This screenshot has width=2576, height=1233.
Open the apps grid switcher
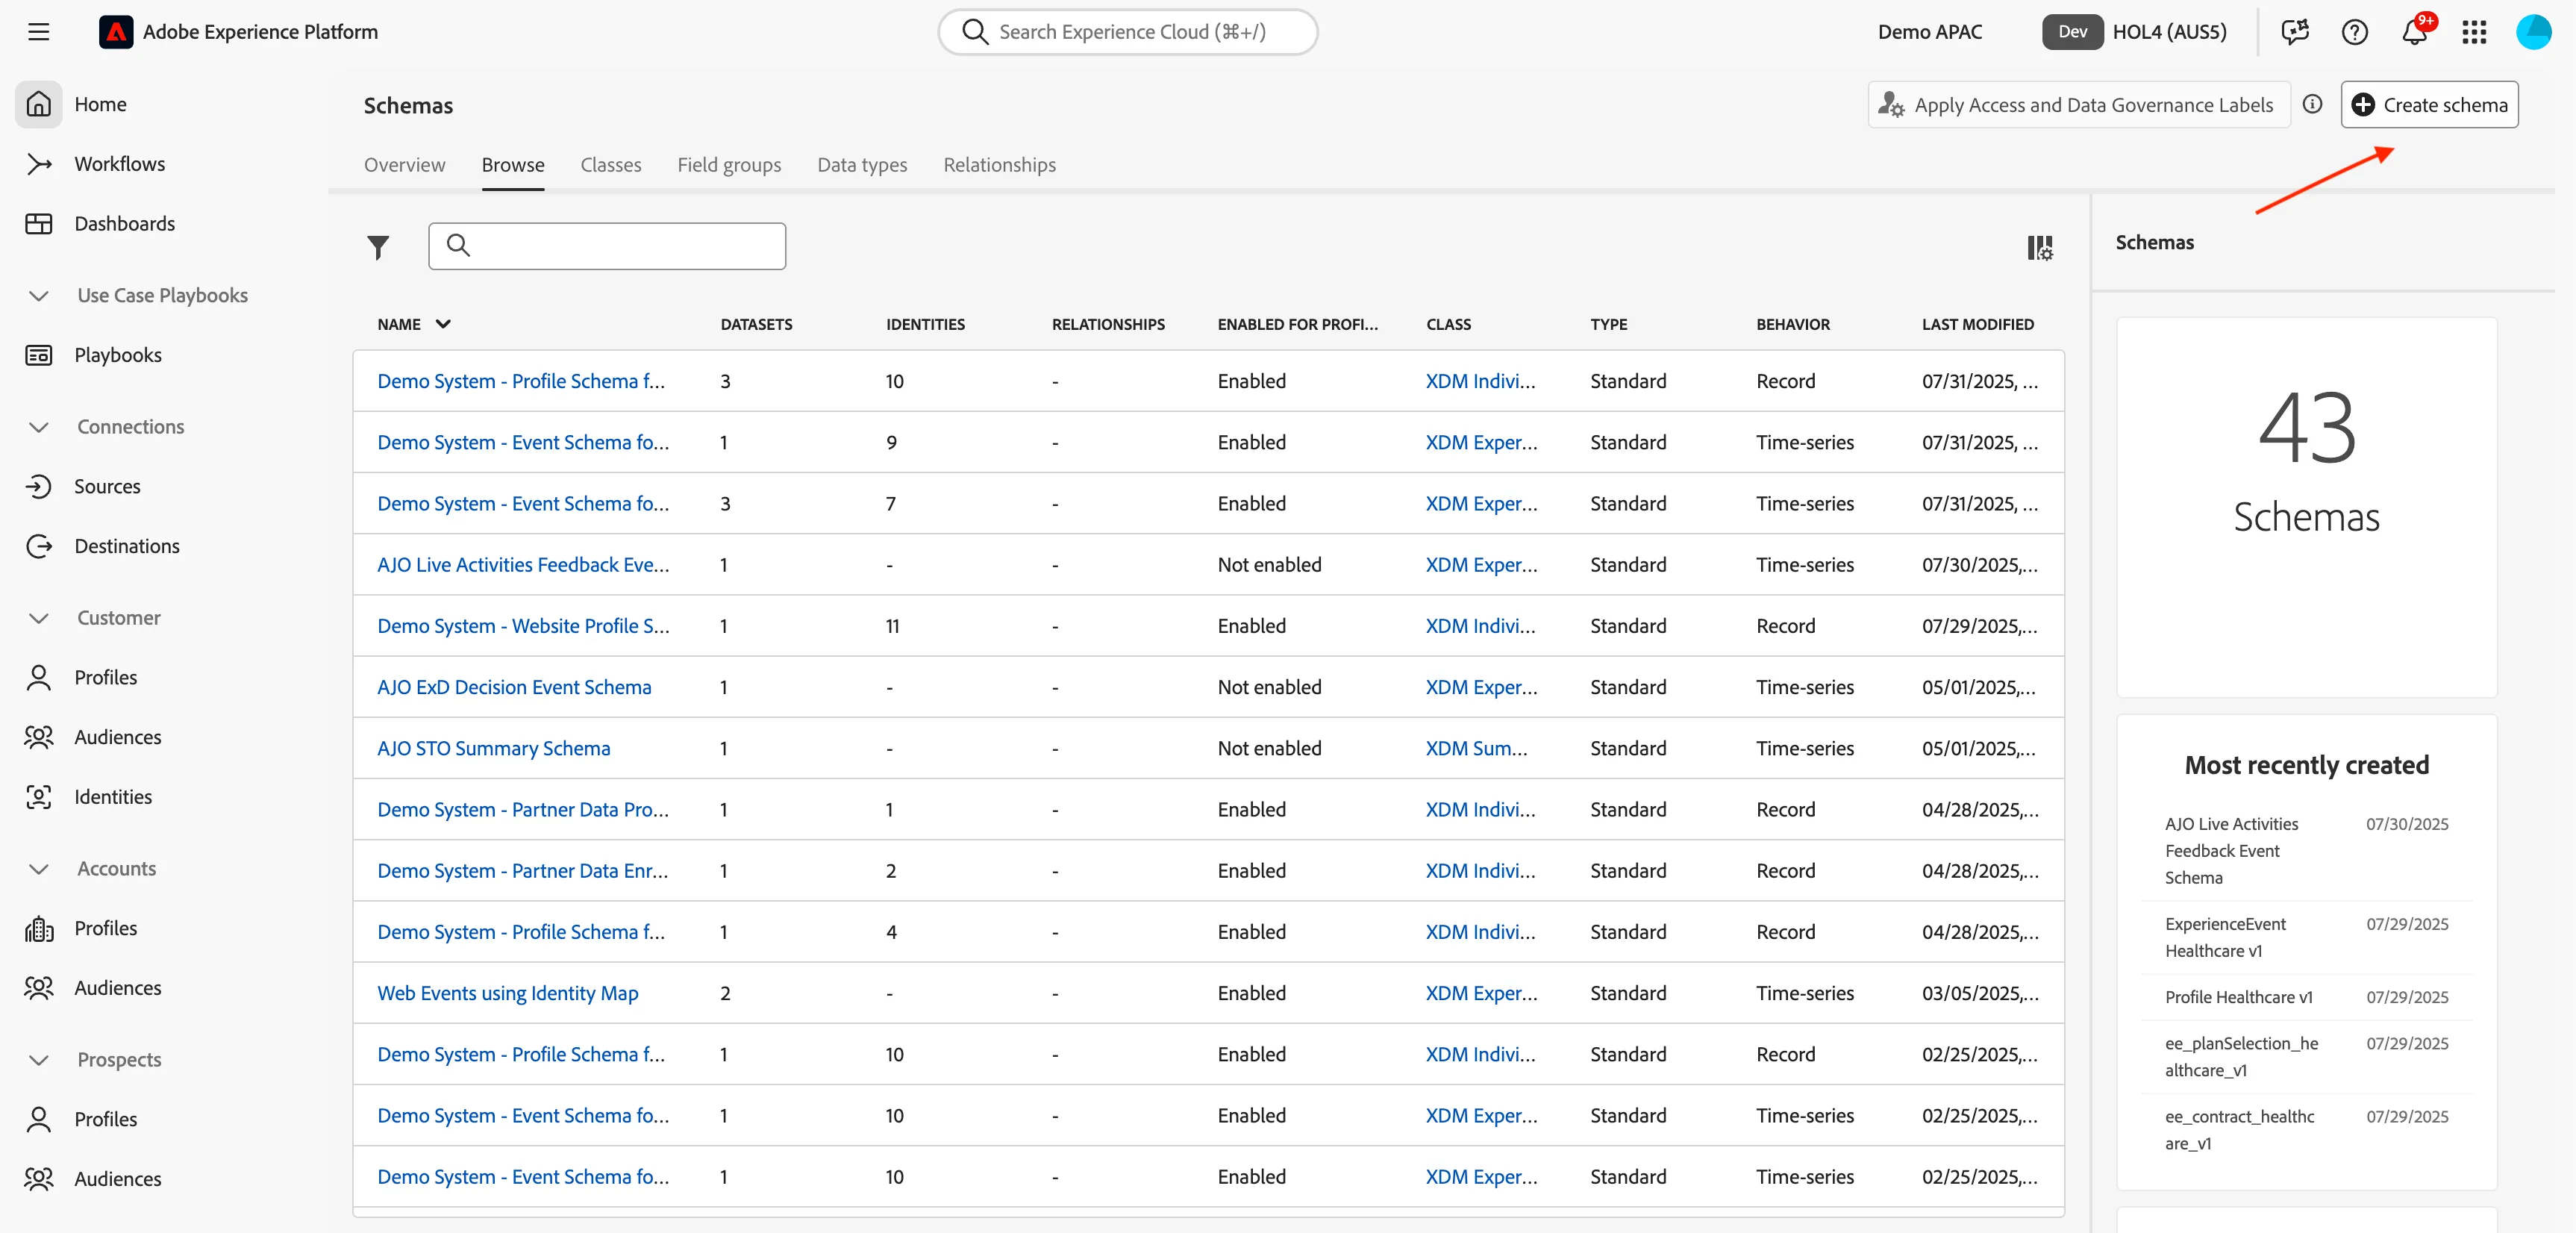click(x=2475, y=32)
